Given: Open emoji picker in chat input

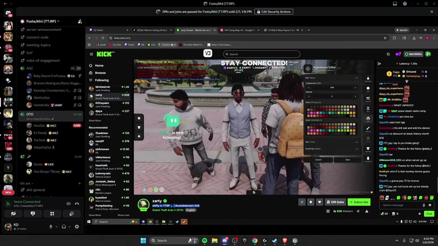Looking at the screenshot, I should [x=430, y=205].
